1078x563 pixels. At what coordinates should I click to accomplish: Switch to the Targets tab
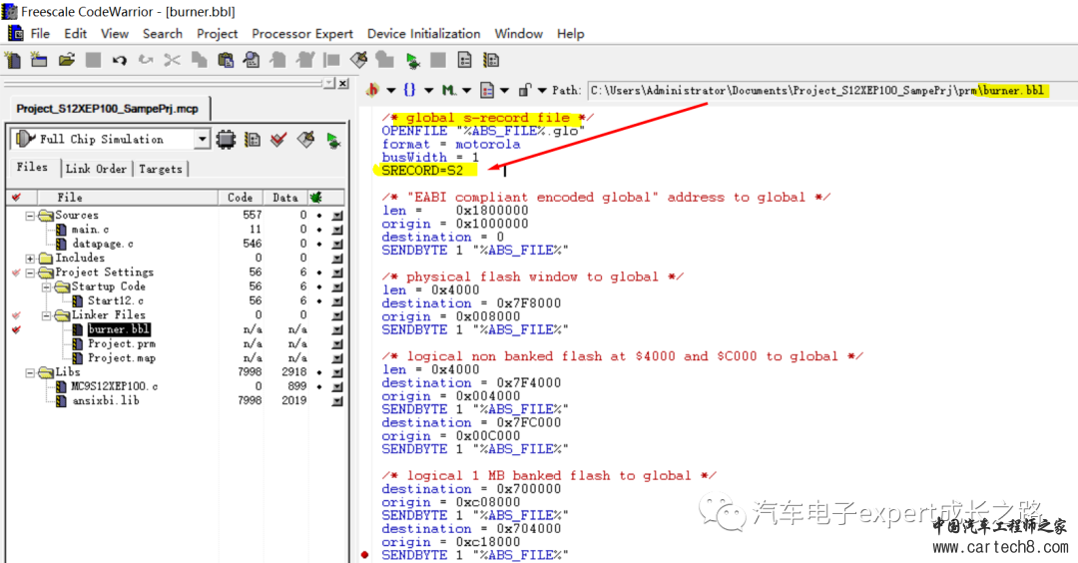tap(160, 169)
